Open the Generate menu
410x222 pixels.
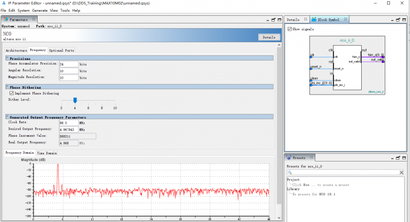(40, 11)
